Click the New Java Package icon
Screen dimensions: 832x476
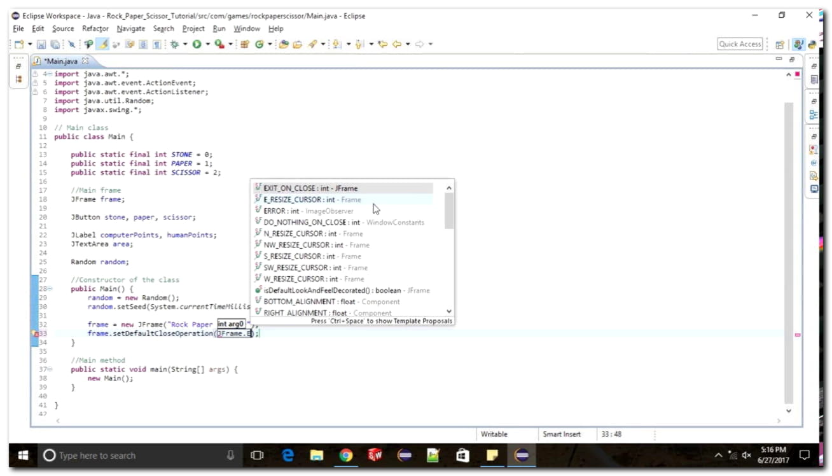245,44
